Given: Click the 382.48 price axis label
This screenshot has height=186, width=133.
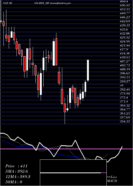Looking at the screenshot, I should tap(125, 90).
